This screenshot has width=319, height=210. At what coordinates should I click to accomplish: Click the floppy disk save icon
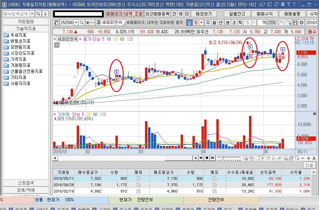295,23
